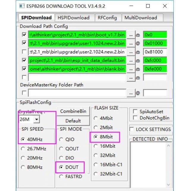Edit the esp_init_data_default.bin path field
This screenshot has height=191, width=191.
pos(77,60)
